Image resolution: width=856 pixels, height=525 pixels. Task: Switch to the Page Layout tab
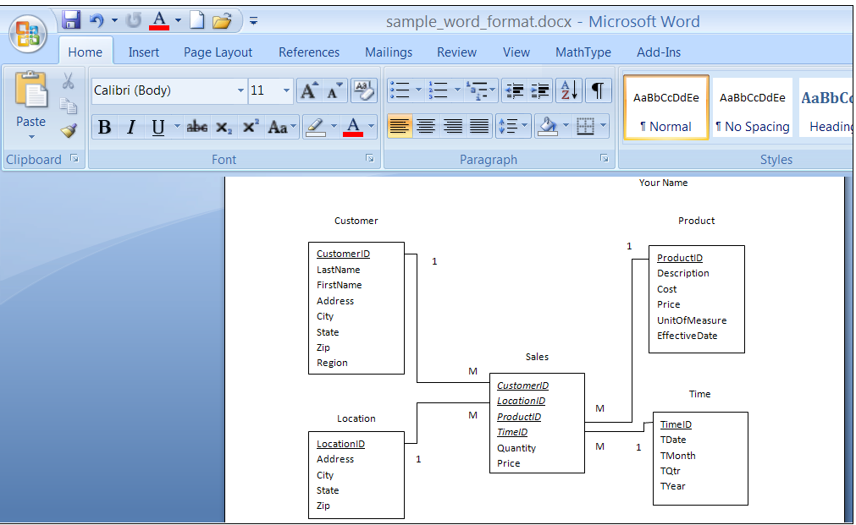[218, 52]
